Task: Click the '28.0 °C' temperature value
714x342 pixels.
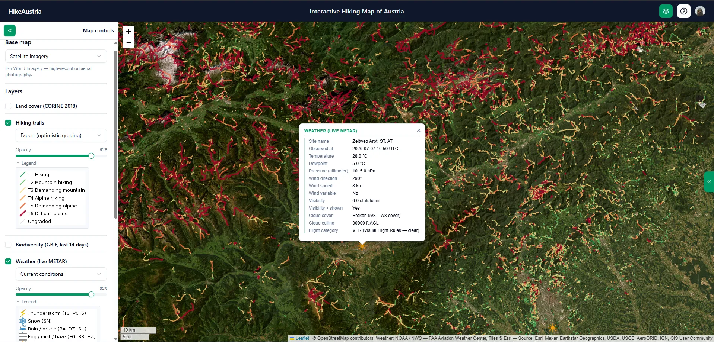Action: (360, 156)
